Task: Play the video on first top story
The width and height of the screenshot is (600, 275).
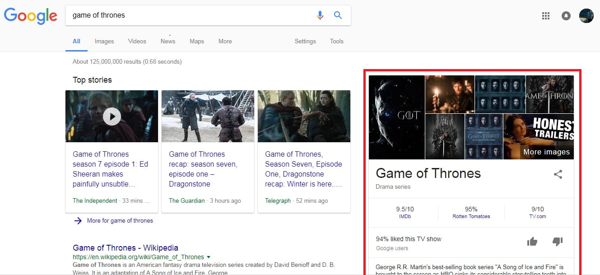Action: click(x=112, y=117)
